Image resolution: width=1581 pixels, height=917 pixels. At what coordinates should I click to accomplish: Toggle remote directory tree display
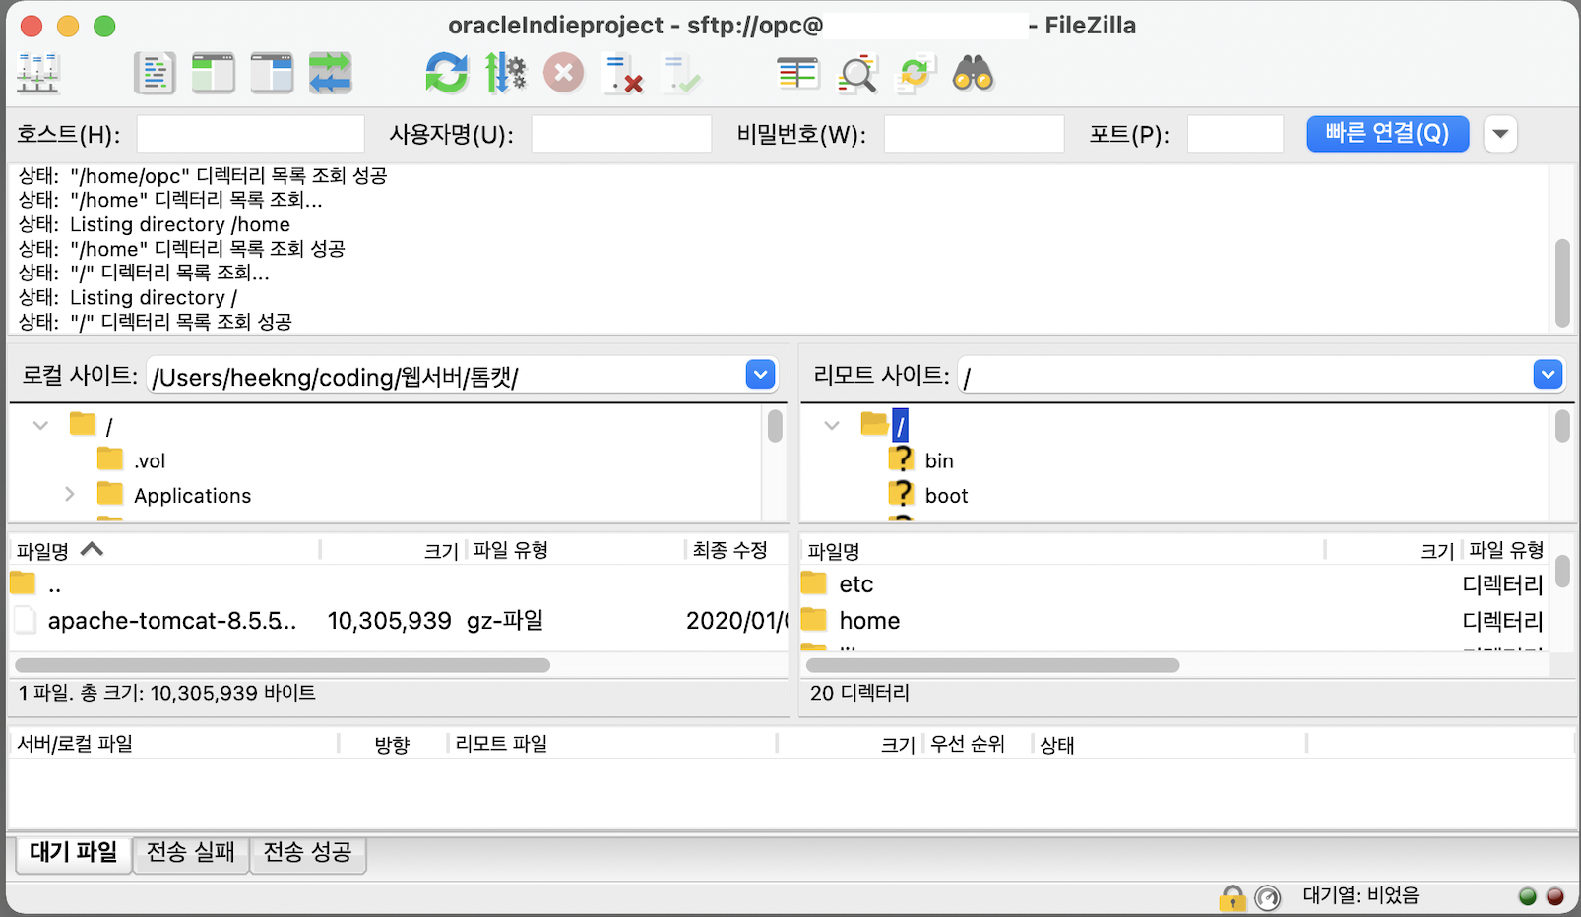click(x=272, y=74)
